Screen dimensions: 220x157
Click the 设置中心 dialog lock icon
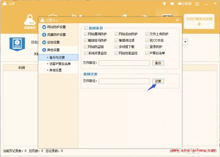click(x=42, y=20)
